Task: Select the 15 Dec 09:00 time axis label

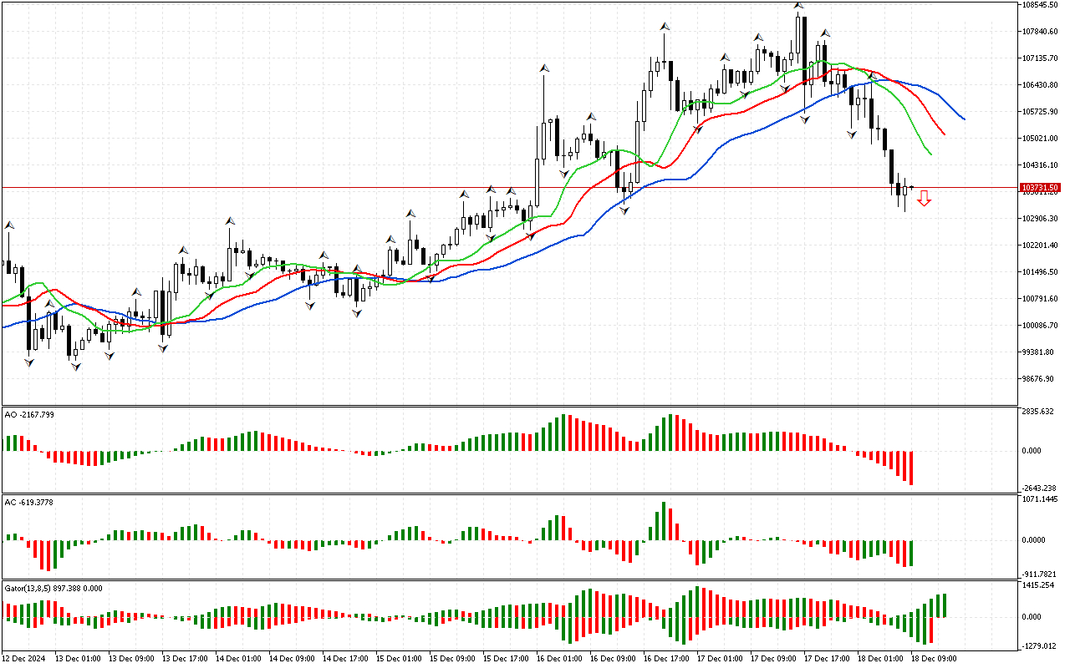Action: point(453,659)
